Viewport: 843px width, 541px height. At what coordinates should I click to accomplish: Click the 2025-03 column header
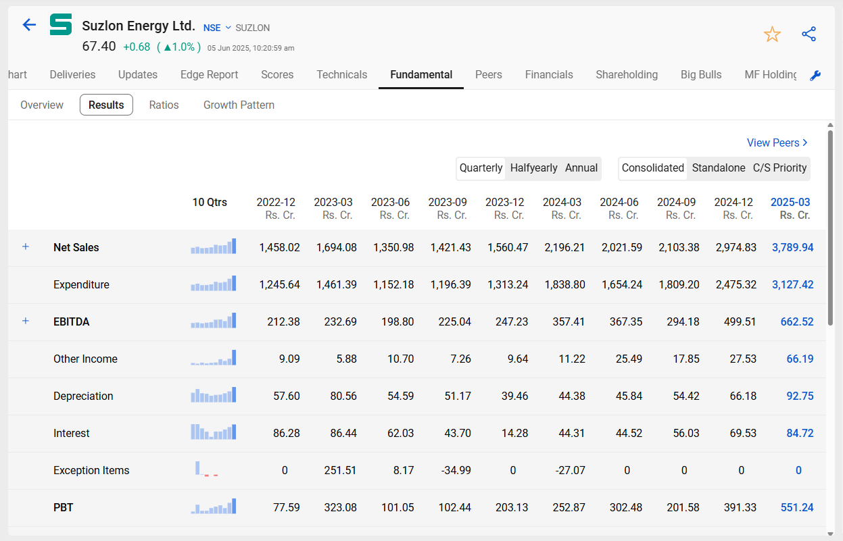click(790, 209)
